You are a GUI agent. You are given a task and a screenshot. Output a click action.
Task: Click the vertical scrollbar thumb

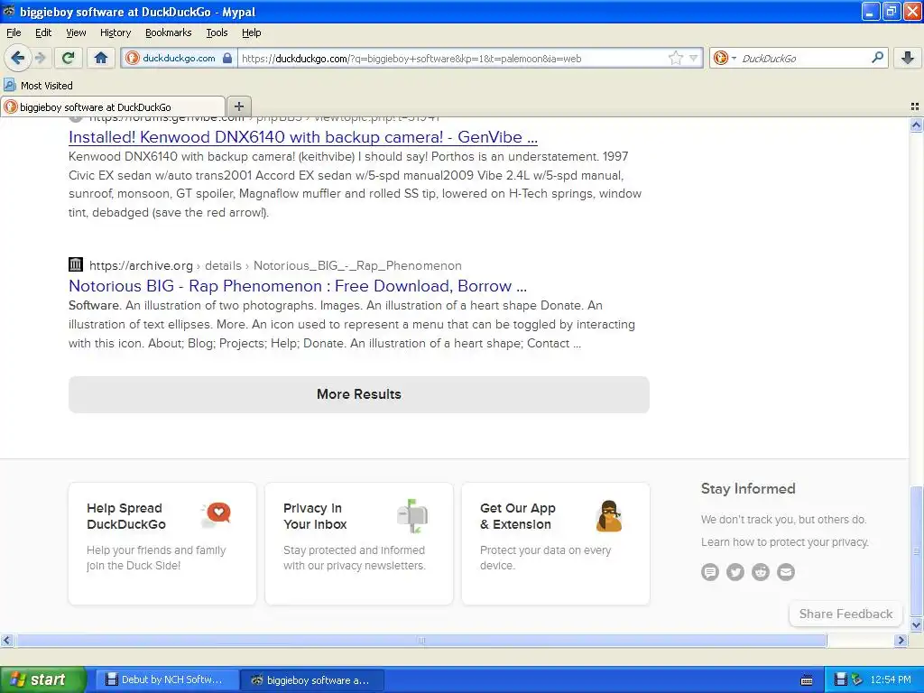tap(916, 551)
